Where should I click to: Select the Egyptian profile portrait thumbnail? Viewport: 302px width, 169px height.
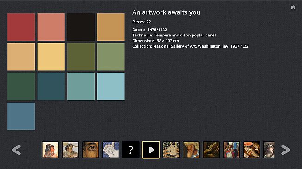tap(50, 150)
